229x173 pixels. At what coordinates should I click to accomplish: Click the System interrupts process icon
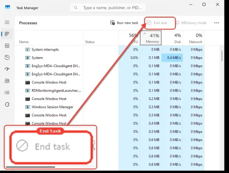tap(27, 50)
